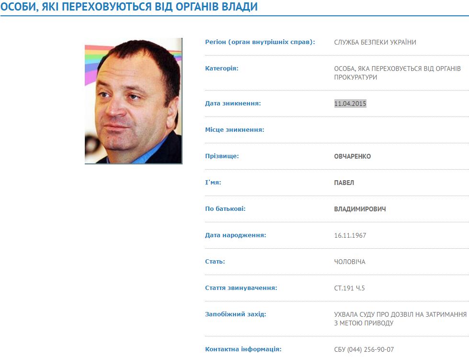The height and width of the screenshot is (358, 469).
Task: Click the "Контактна інформація:" field label
Action: (x=243, y=349)
